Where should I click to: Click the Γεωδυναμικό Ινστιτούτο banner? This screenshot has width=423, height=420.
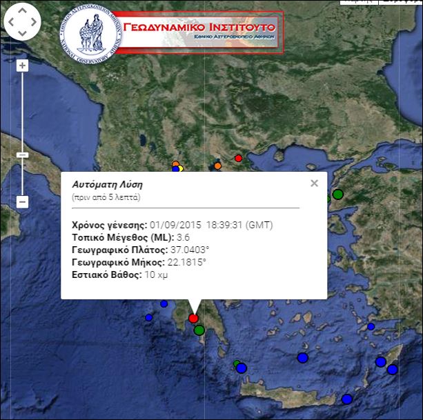[x=199, y=32]
